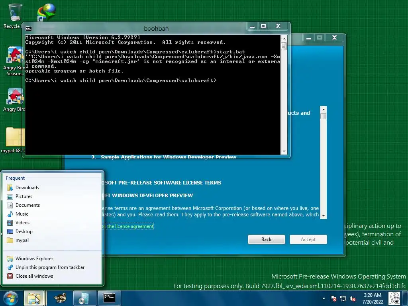Click the disc installer taskbar icon
The height and width of the screenshot is (306, 408).
(x=84, y=298)
